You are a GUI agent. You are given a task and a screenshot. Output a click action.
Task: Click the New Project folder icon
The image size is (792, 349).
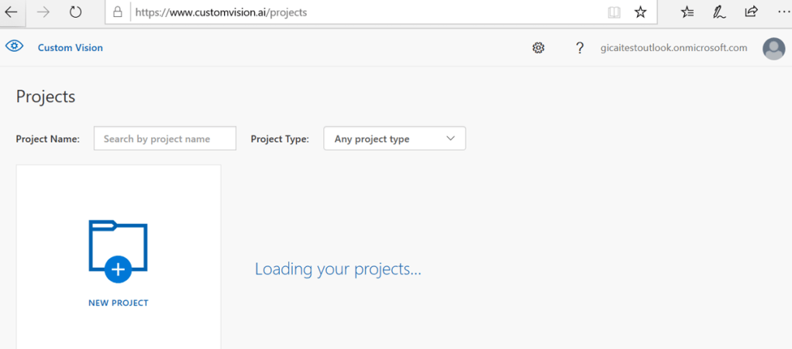(x=118, y=251)
